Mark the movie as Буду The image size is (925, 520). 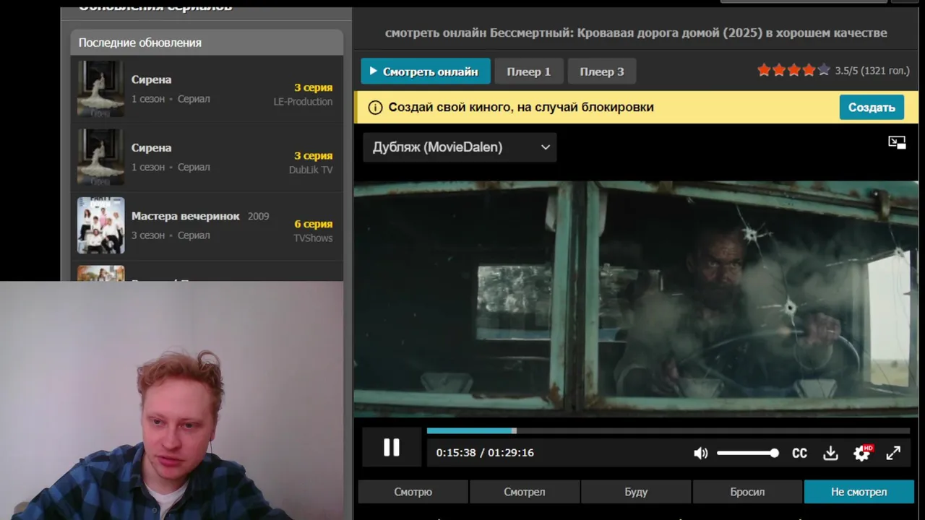(636, 492)
